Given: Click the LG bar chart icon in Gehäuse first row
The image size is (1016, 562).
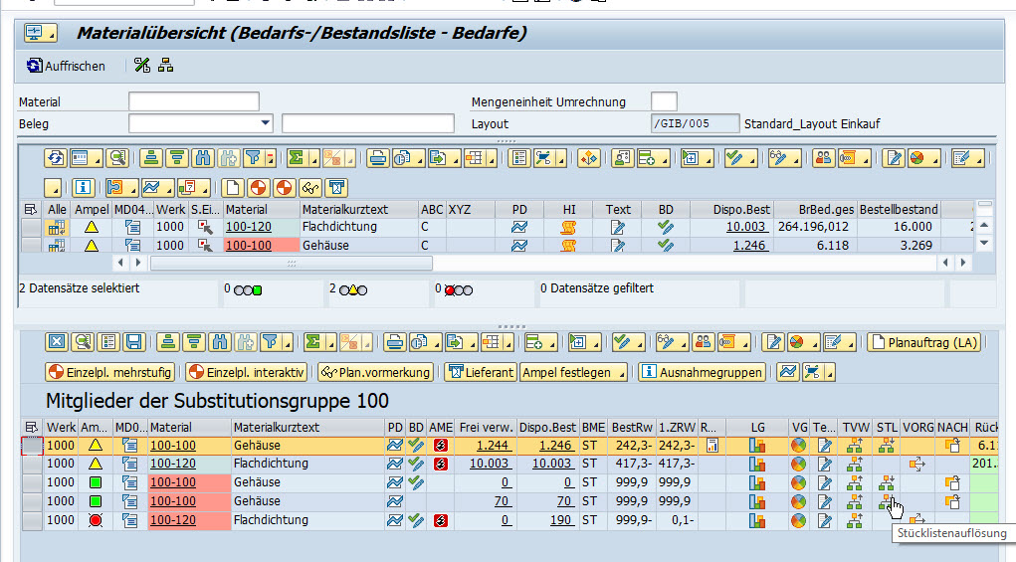Looking at the screenshot, I should [x=756, y=446].
